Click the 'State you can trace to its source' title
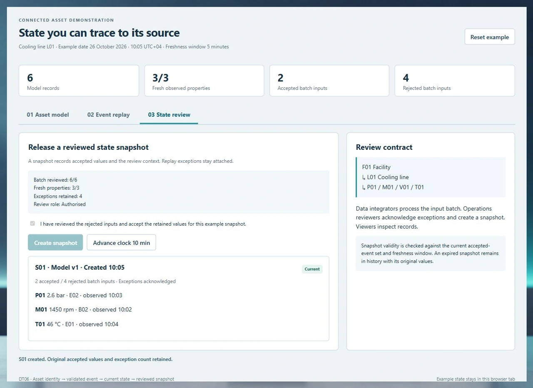The width and height of the screenshot is (533, 388). click(x=100, y=33)
